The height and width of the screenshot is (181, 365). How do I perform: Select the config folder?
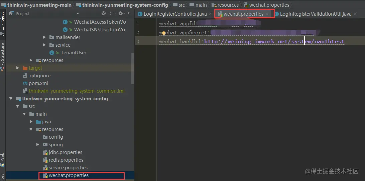click(x=56, y=137)
